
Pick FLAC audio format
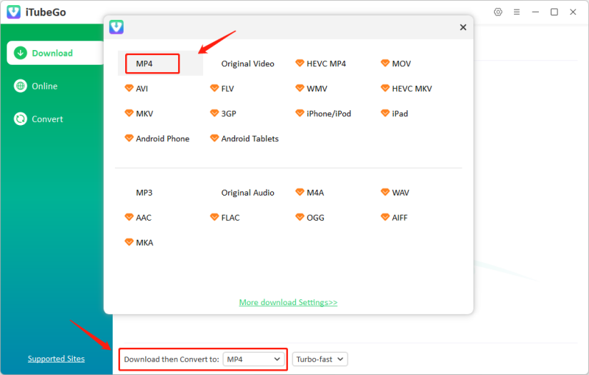click(230, 218)
